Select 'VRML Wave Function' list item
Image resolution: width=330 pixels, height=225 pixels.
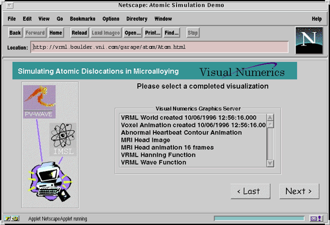tap(193, 162)
